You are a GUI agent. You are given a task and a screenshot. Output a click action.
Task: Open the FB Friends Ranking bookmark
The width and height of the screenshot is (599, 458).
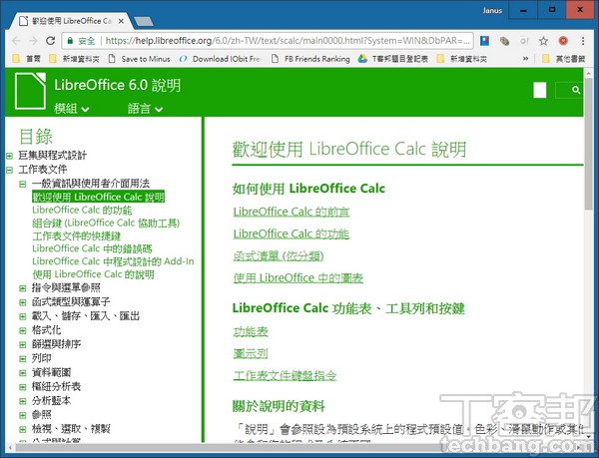(310, 59)
